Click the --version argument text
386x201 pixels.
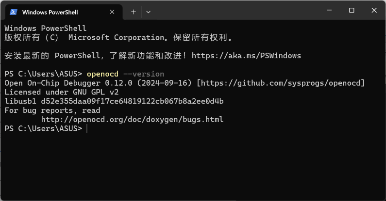pyautogui.click(x=144, y=74)
